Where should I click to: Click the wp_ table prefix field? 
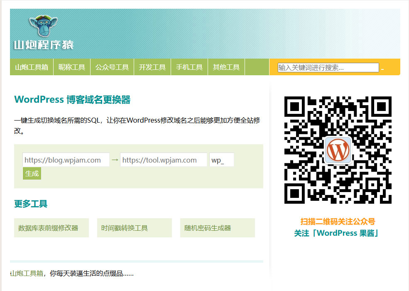coord(222,159)
